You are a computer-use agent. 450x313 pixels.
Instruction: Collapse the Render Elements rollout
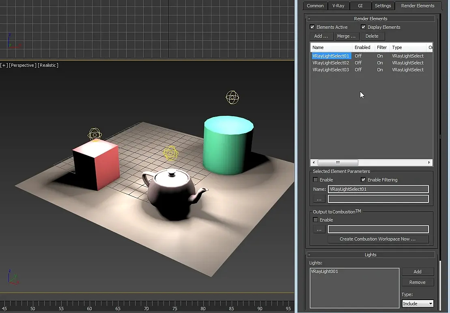pos(370,19)
